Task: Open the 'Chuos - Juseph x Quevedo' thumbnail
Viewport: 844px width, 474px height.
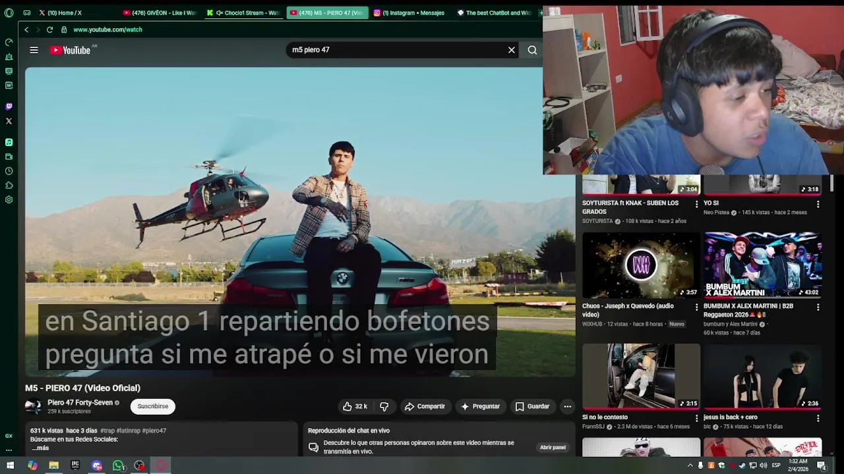Action: (641, 265)
